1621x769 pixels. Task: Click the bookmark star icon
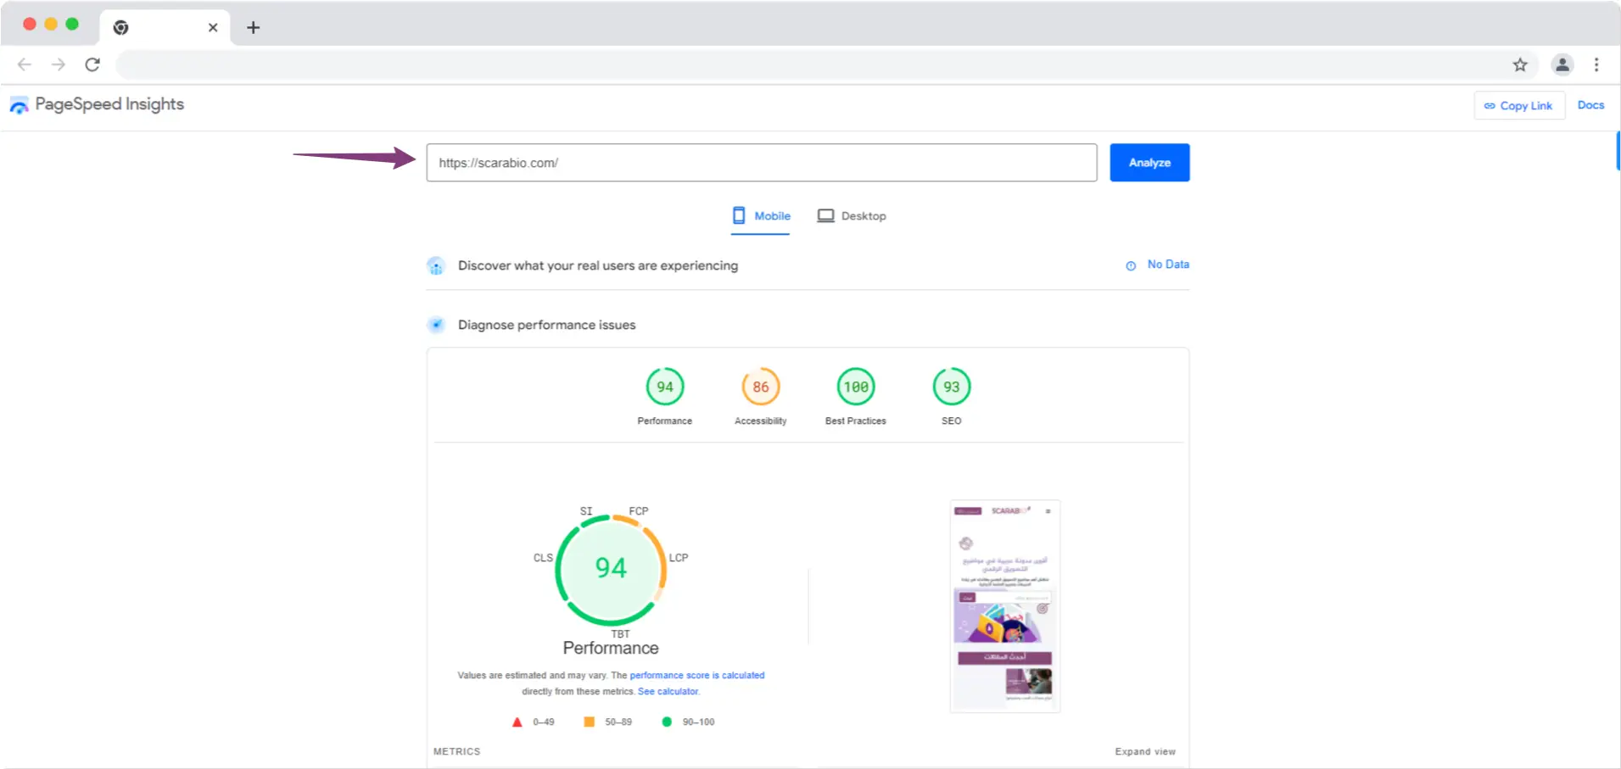pyautogui.click(x=1519, y=64)
